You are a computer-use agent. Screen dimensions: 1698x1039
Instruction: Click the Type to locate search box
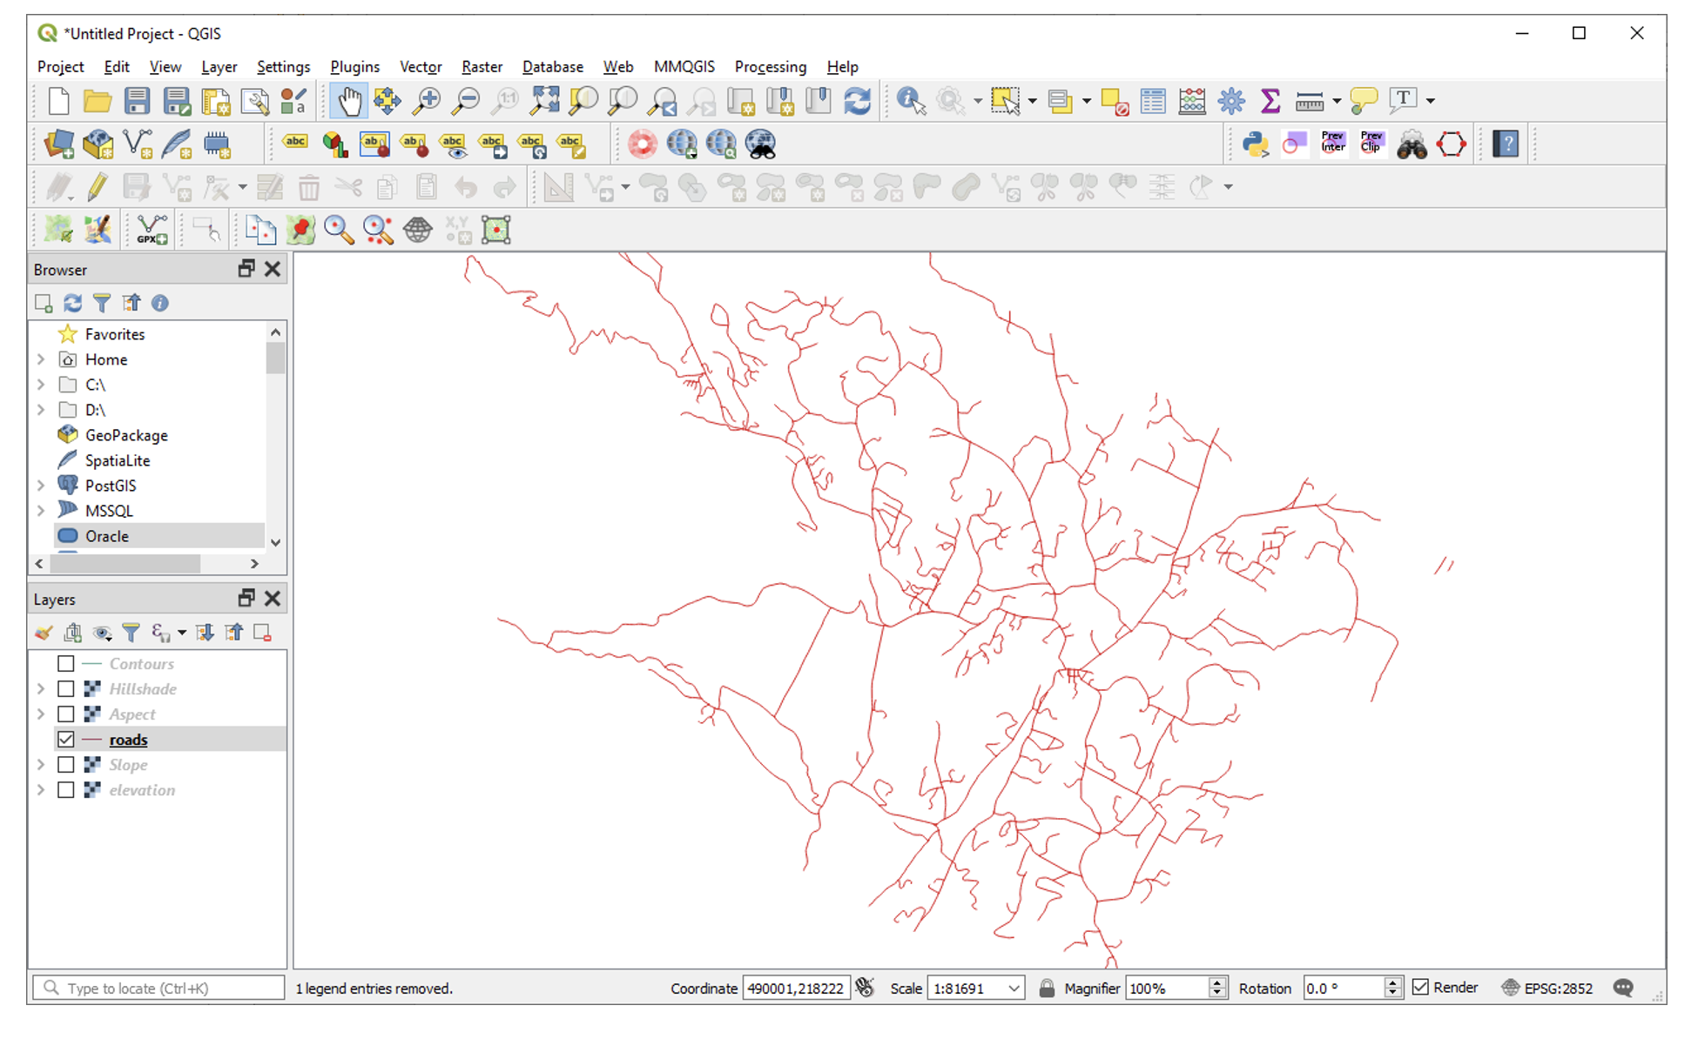[158, 988]
